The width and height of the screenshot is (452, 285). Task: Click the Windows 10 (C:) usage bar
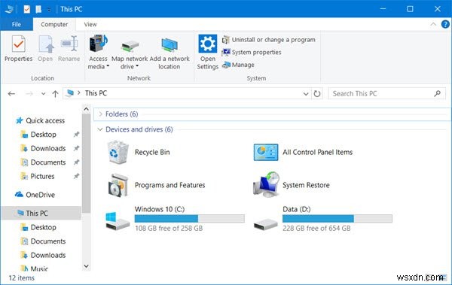click(x=189, y=219)
